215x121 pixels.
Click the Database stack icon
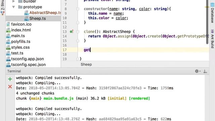[x=212, y=5]
